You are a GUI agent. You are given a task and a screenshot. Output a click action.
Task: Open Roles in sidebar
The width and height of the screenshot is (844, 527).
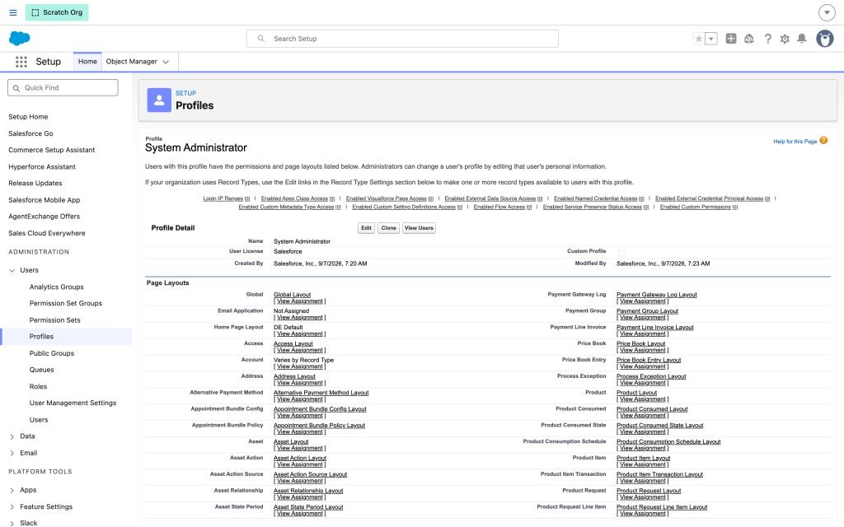(38, 387)
